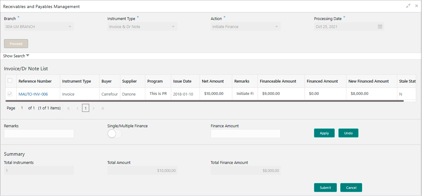Submit the finance request
This screenshot has width=422, height=196.
325,188
